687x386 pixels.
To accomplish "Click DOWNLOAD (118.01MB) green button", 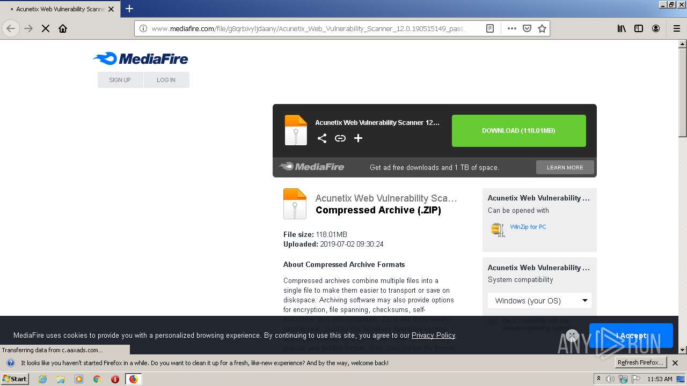I will [518, 131].
